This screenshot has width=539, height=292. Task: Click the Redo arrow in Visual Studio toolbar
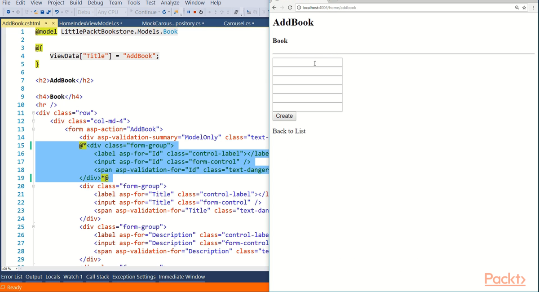click(x=67, y=12)
